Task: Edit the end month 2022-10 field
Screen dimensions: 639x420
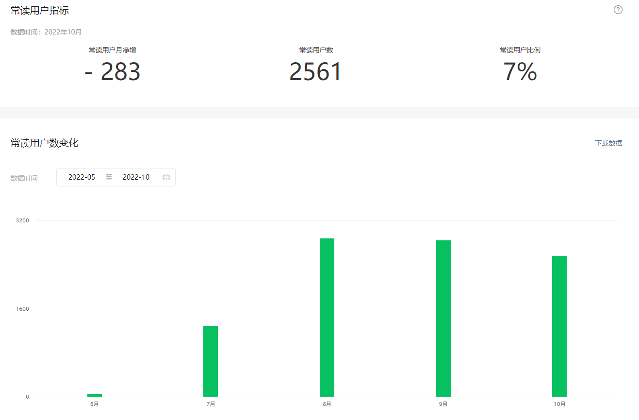Action: 136,177
